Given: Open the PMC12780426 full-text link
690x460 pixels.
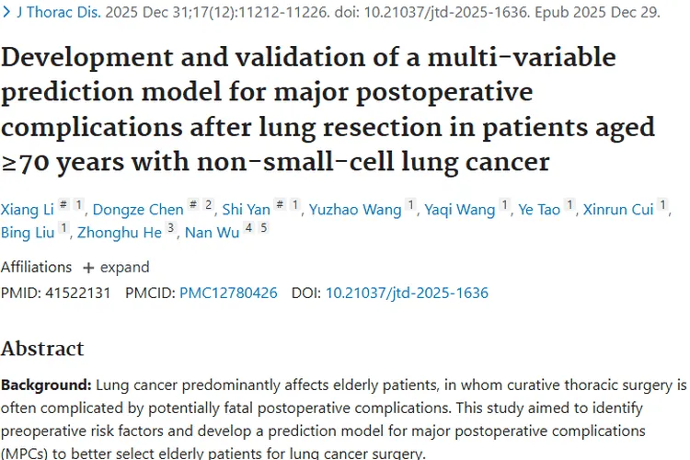Looking at the screenshot, I should (x=228, y=293).
